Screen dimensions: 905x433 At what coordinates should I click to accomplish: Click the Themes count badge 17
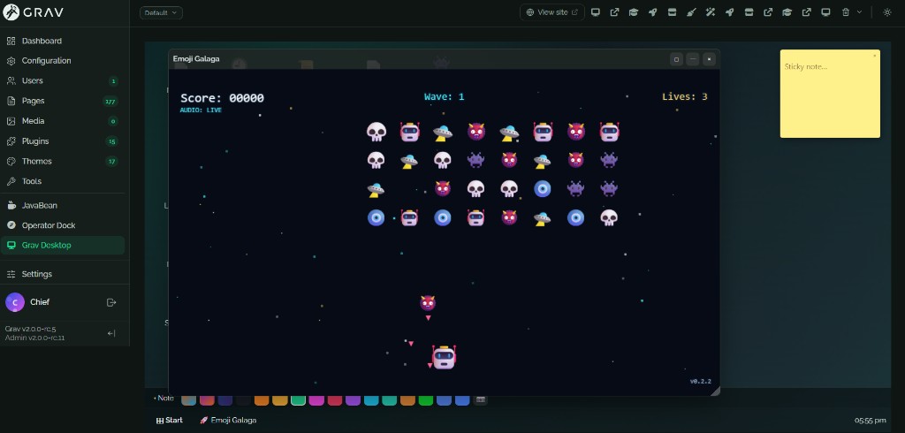tap(112, 162)
